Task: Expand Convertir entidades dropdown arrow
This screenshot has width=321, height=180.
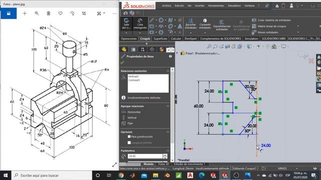Action: click(x=205, y=33)
